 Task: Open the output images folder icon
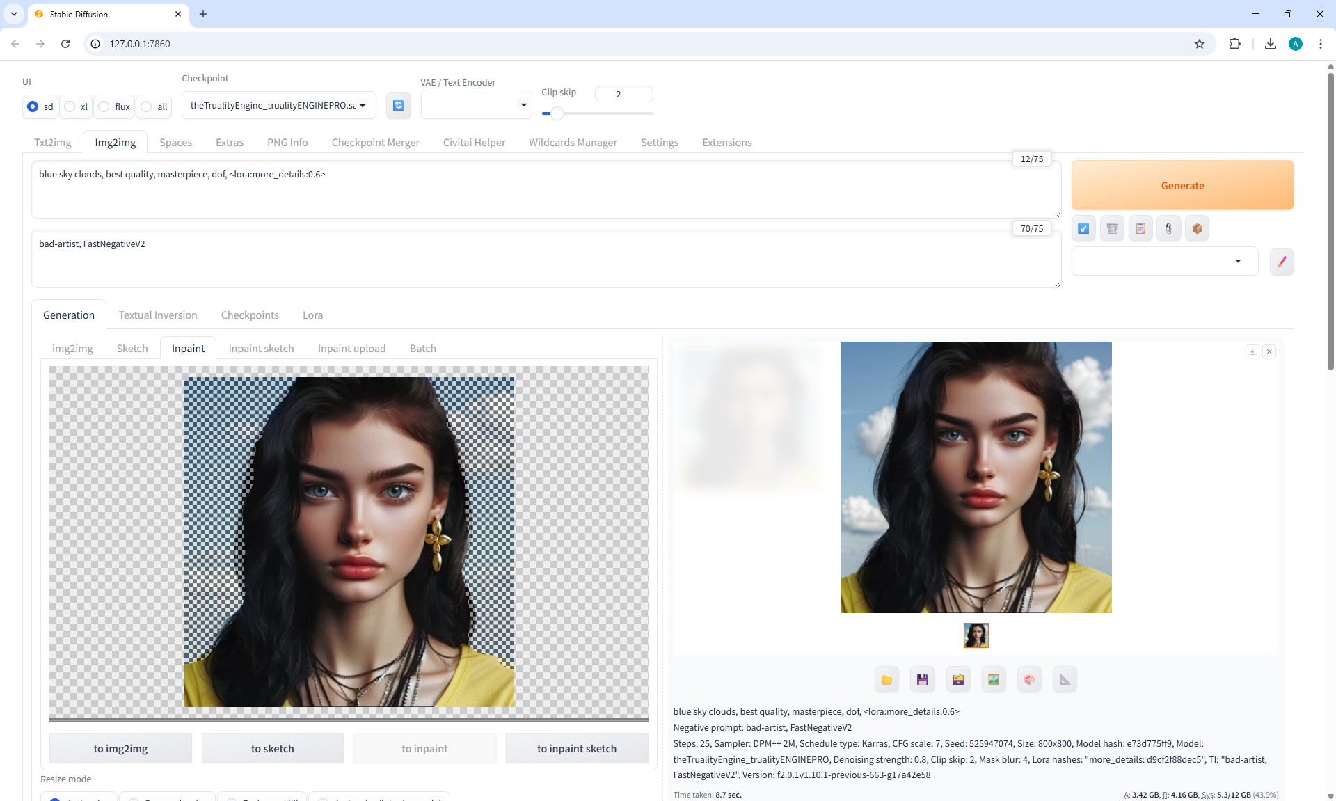886,679
